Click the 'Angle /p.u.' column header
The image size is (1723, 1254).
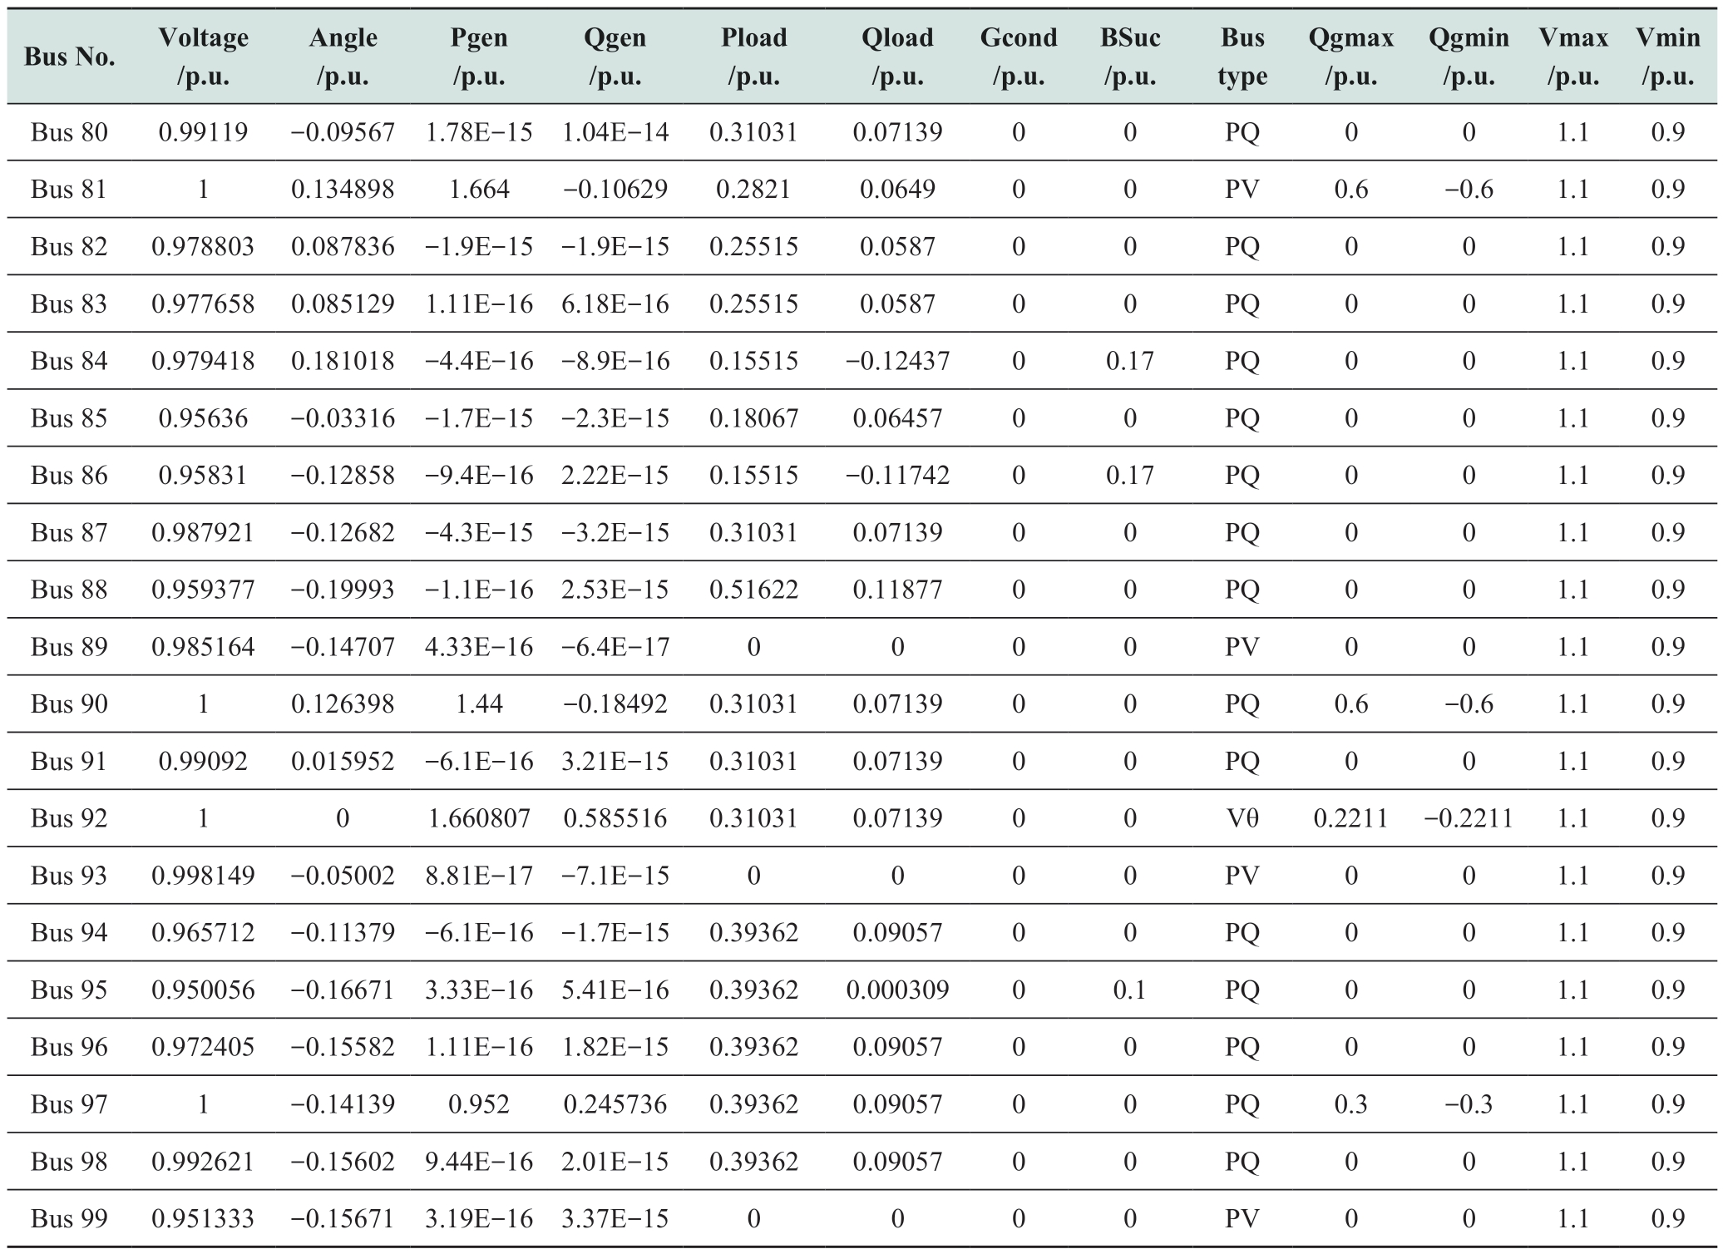click(343, 57)
